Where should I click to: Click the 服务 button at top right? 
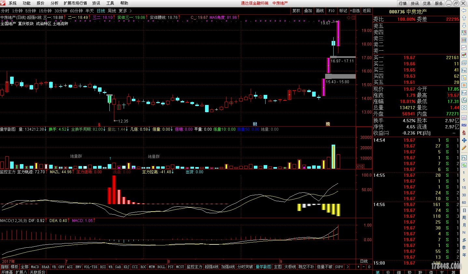(439, 3)
